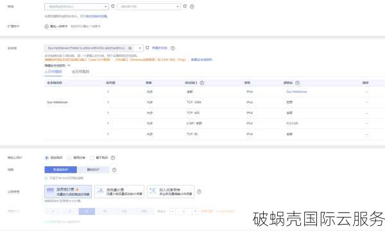This screenshot has height=231, width=385.
Task: Click the TCP 445 port cell
Action: pyautogui.click(x=193, y=113)
